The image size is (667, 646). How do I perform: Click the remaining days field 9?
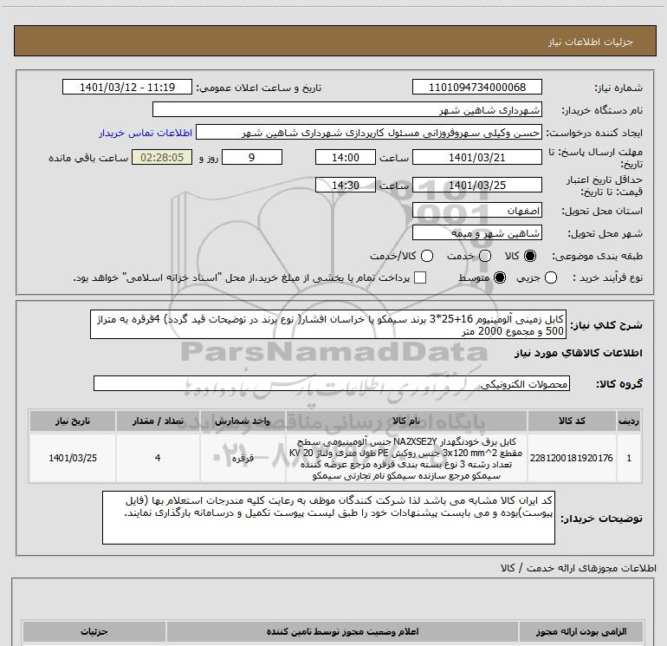click(x=252, y=157)
